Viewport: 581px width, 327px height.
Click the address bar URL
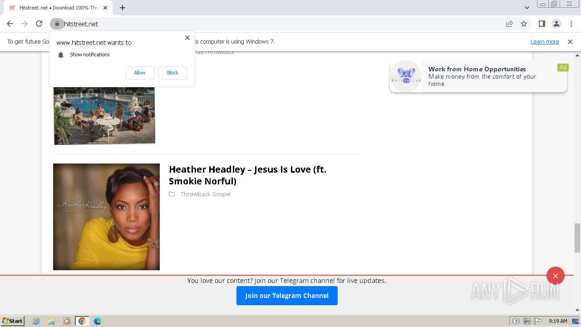pos(81,24)
